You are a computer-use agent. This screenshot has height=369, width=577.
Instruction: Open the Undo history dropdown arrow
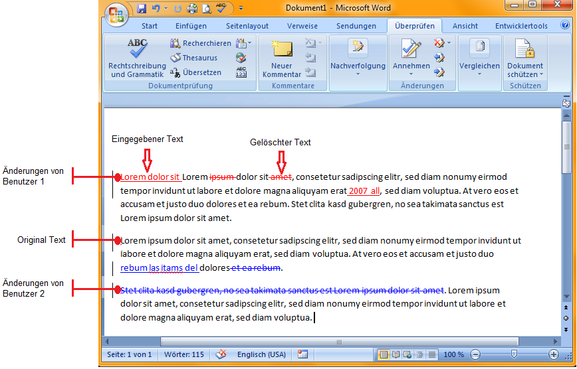(166, 9)
